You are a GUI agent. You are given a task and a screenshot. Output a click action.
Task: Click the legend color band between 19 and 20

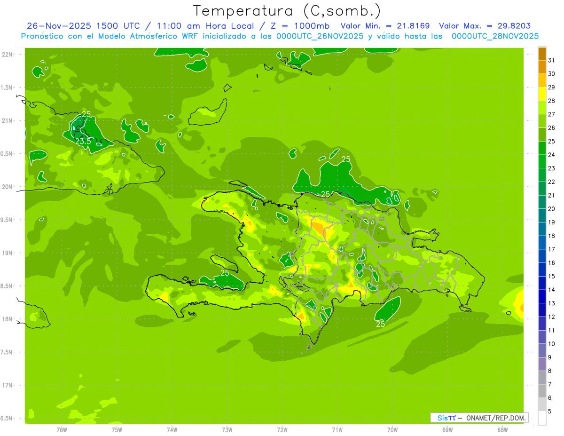[542, 215]
